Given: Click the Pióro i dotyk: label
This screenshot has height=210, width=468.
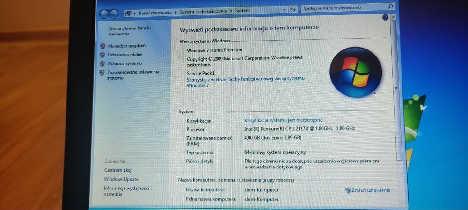Looking at the screenshot, I should [200, 161].
